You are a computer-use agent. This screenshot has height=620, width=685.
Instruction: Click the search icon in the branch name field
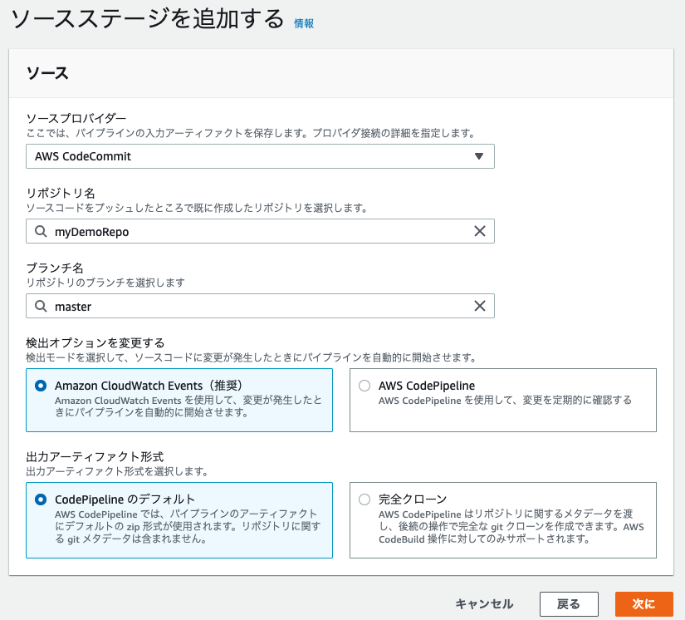[42, 306]
